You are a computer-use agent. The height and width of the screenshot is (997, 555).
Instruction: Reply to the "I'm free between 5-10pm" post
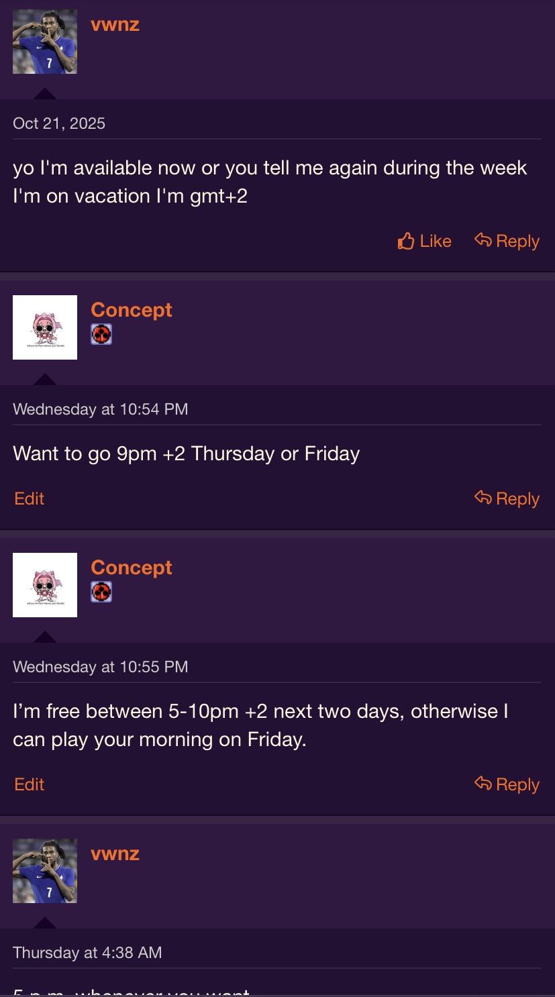(507, 784)
